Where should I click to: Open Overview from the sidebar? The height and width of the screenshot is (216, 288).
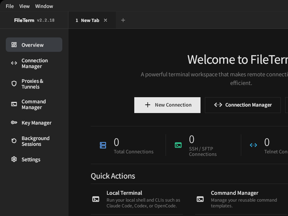(x=34, y=45)
